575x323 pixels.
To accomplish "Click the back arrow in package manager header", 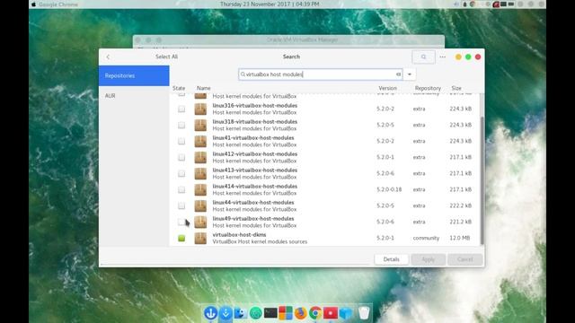I will coord(108,57).
